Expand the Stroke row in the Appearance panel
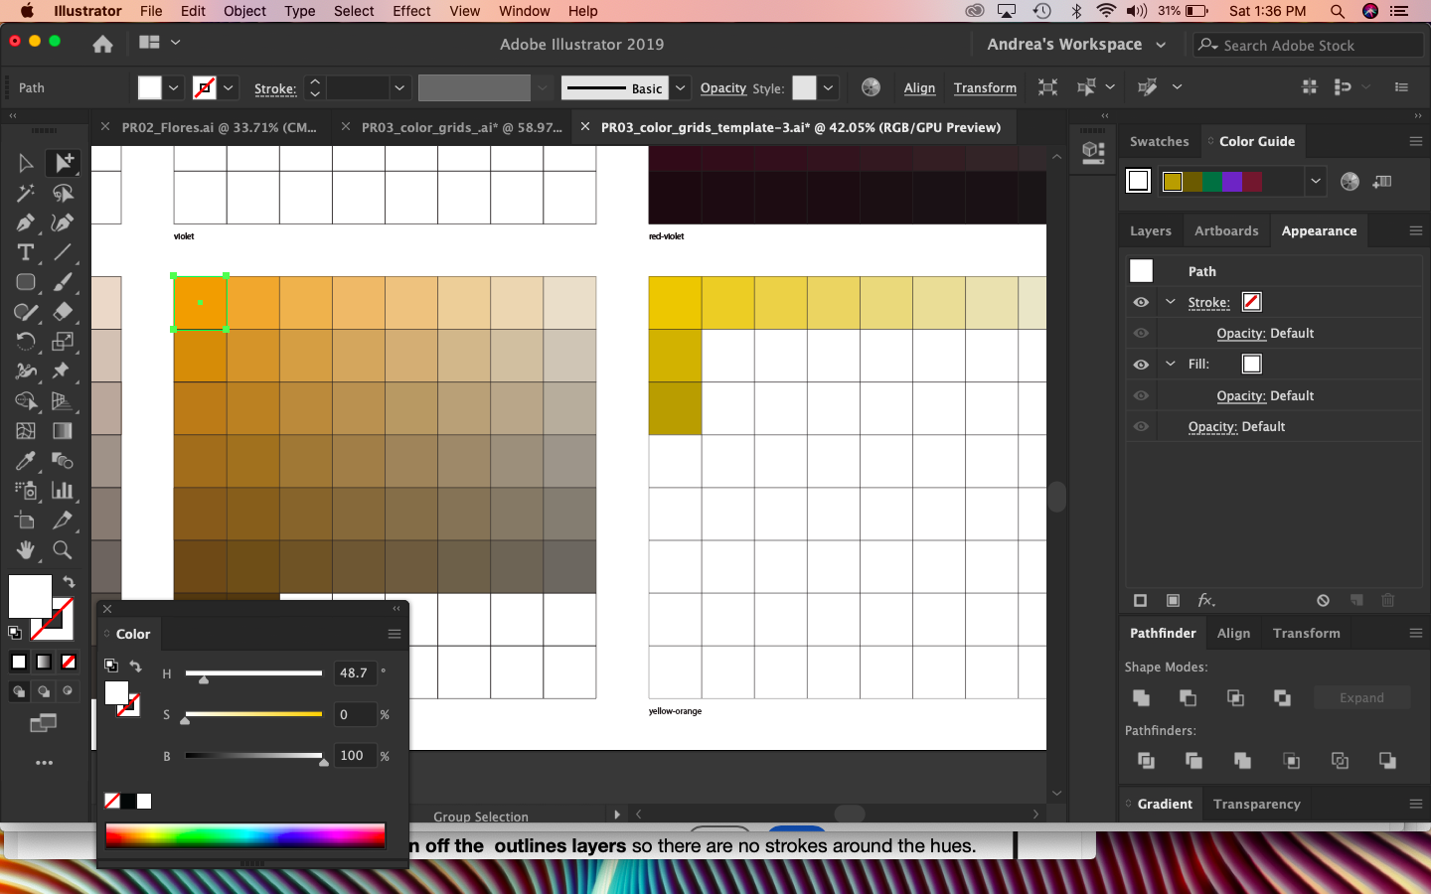 (1170, 302)
